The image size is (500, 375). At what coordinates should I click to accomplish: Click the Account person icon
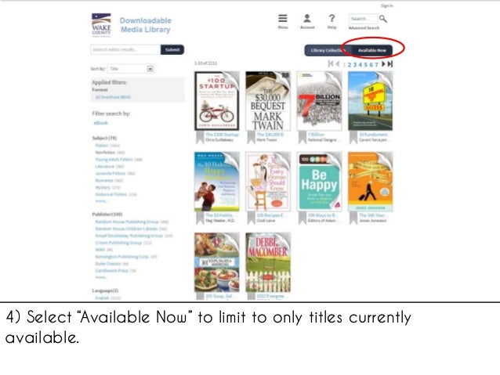point(307,18)
